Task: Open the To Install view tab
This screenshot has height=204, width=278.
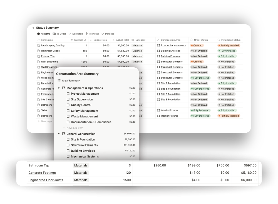Action: tap(92, 34)
